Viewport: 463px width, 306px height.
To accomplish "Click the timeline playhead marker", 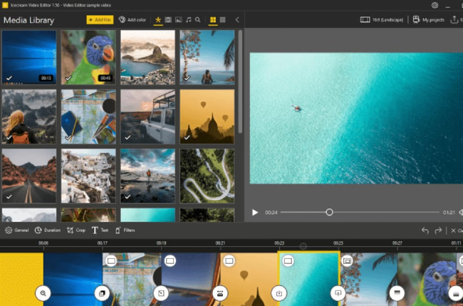I will pos(303,246).
